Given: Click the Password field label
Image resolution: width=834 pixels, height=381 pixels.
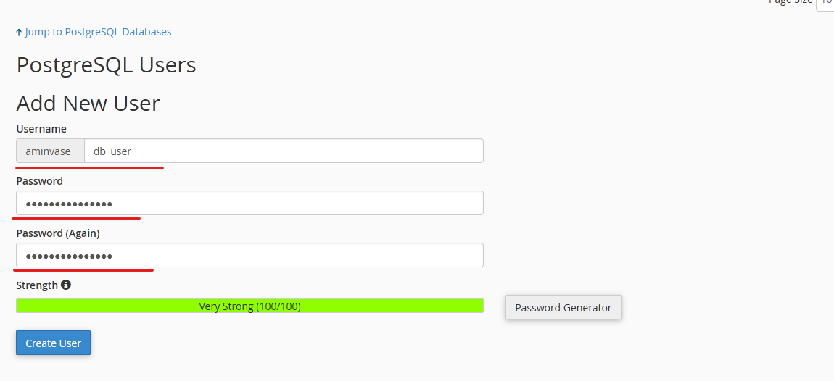Looking at the screenshot, I should coord(40,181).
